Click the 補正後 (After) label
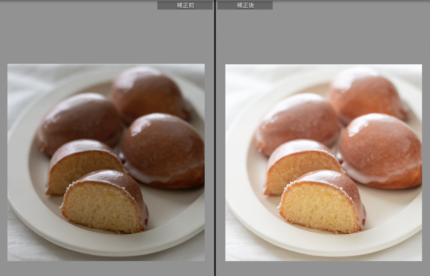 tap(245, 5)
